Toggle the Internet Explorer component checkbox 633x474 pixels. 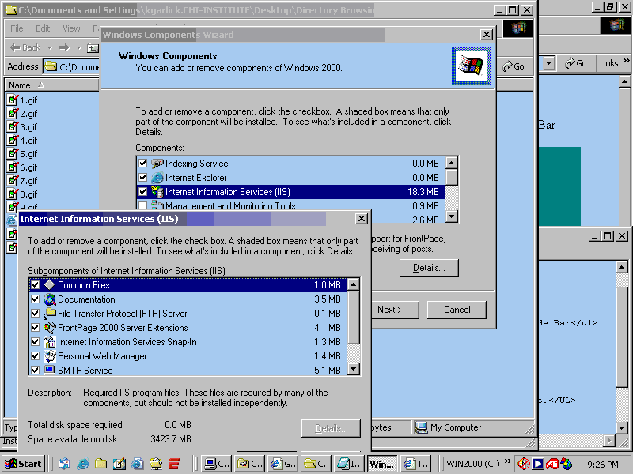pos(143,178)
